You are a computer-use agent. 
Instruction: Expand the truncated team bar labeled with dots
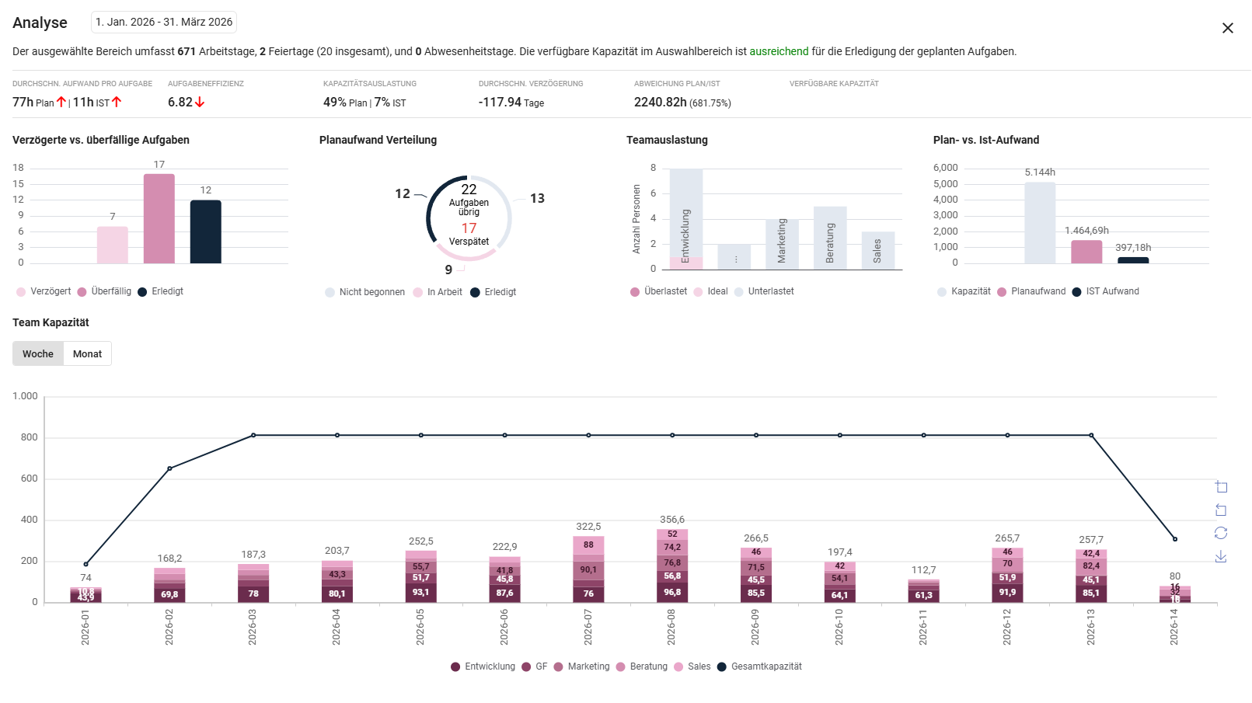point(734,258)
